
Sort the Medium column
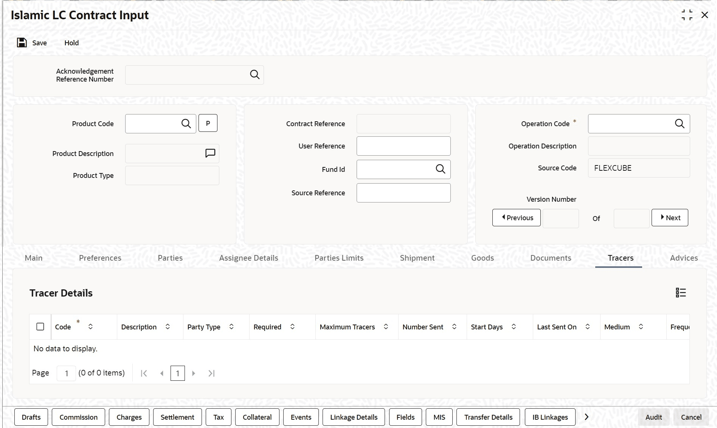641,327
